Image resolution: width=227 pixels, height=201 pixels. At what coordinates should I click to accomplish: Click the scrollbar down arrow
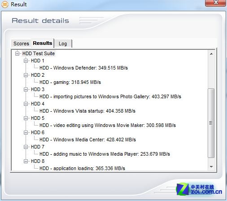tap(211, 166)
